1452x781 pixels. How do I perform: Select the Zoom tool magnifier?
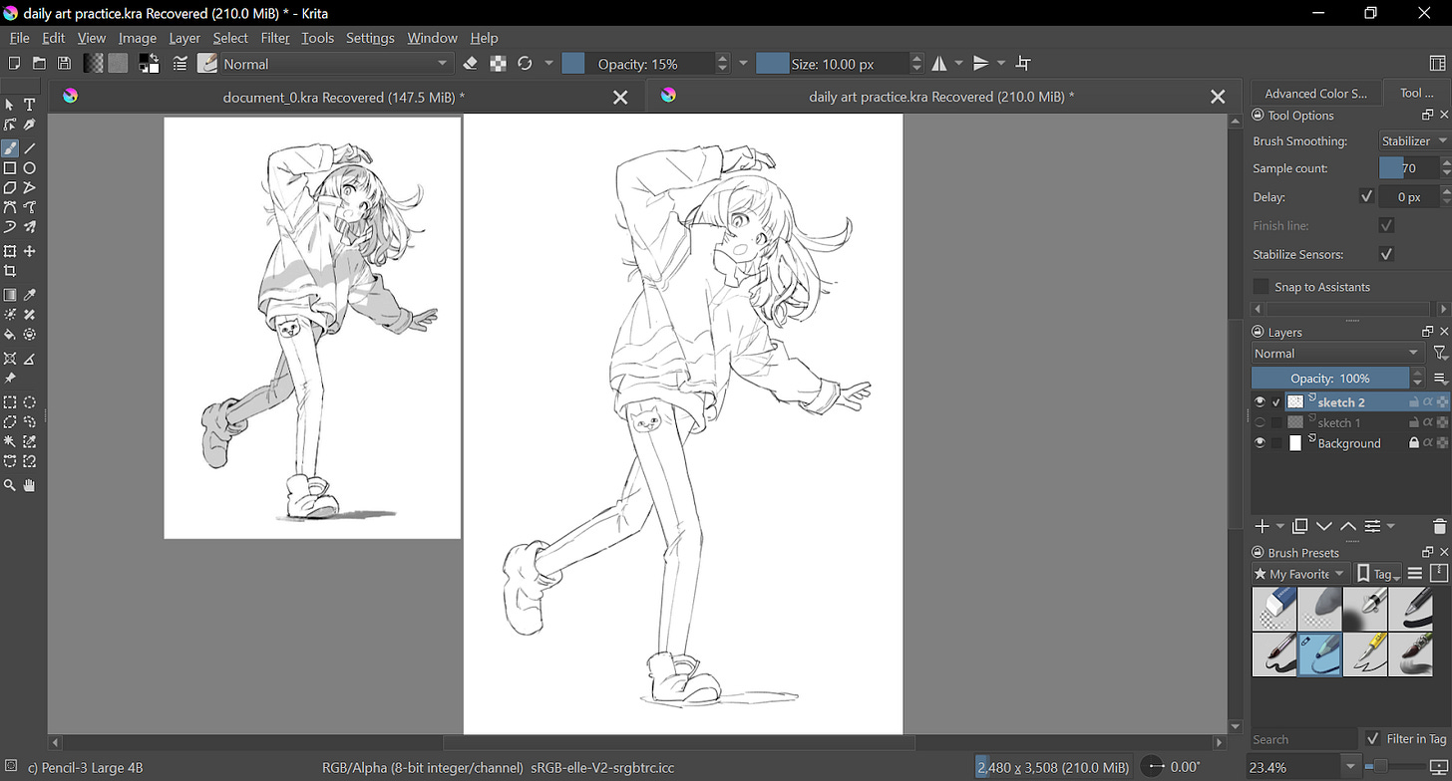click(10, 485)
